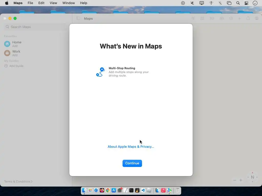
Task: Click the Look Around binoculars icon
Action: coord(222,18)
